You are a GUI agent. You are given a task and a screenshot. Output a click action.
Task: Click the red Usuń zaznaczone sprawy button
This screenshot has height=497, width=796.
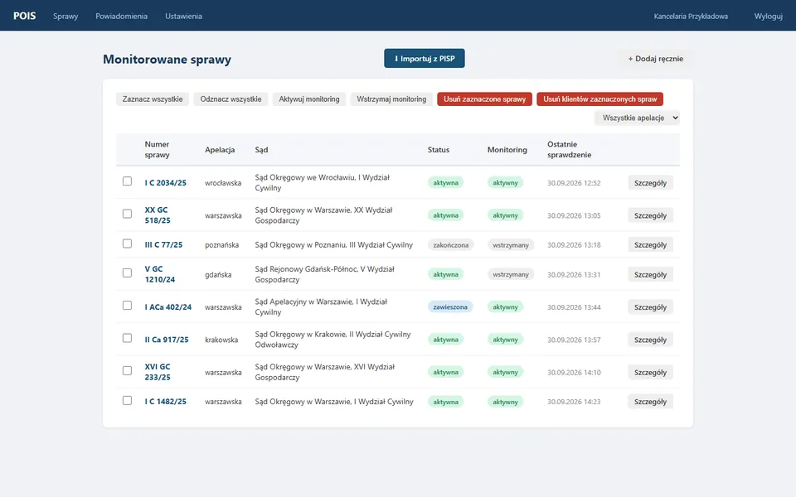coord(485,99)
